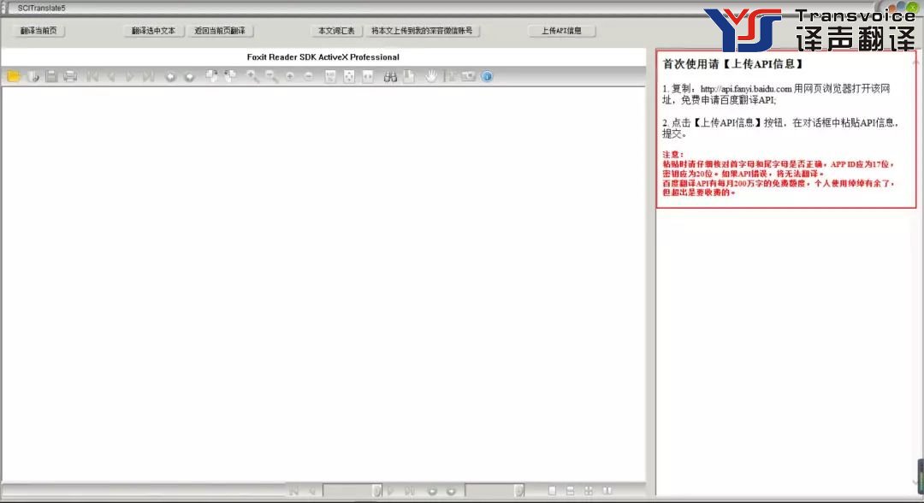The width and height of the screenshot is (924, 503).
Task: Click the red 注意: label
Action: click(x=673, y=155)
